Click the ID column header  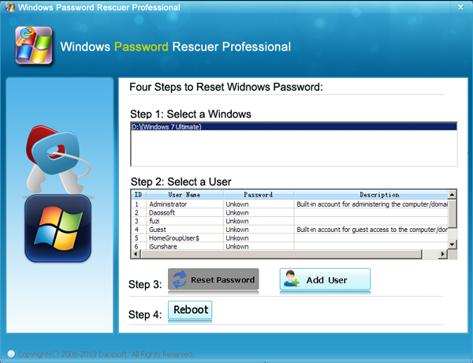(139, 195)
